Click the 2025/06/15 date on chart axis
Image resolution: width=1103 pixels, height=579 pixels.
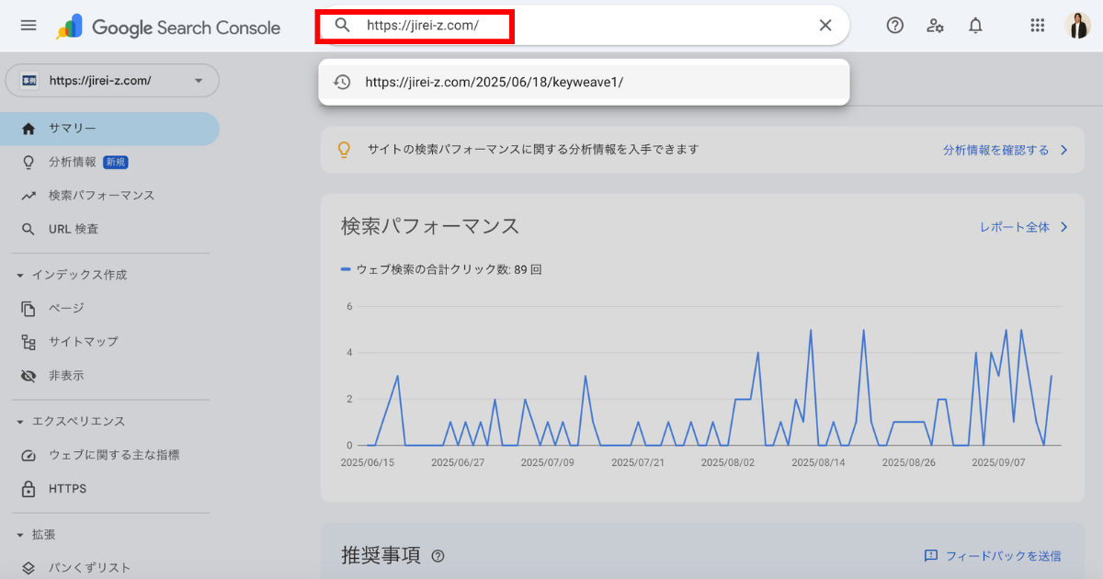(367, 463)
